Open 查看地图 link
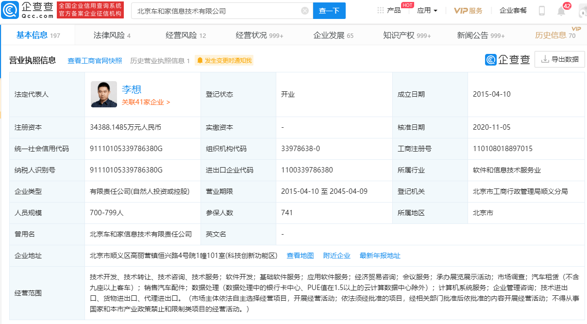This screenshot has width=587, height=324. tap(300, 256)
